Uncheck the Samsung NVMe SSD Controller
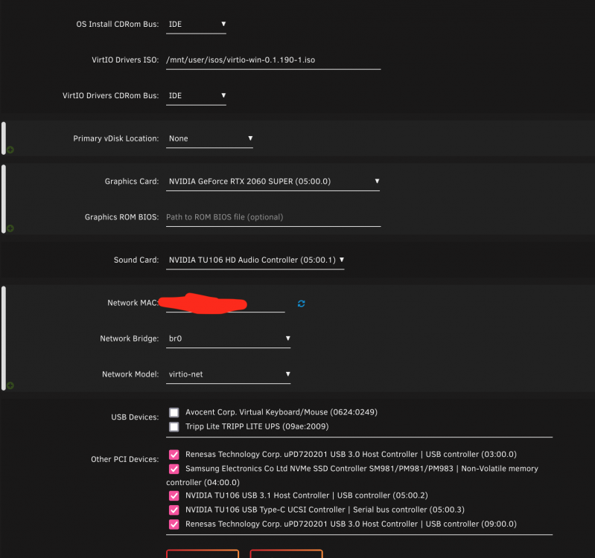Screen dimensions: 595x558 pos(174,469)
